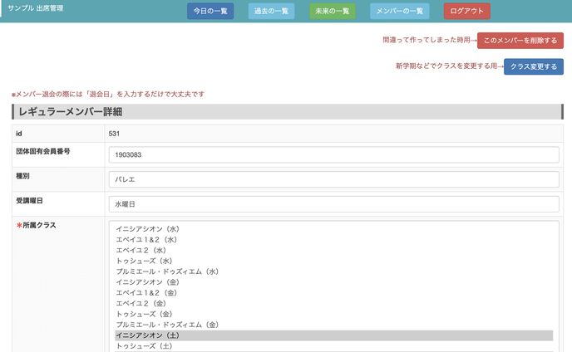The height and width of the screenshot is (352, 572).
Task: Select プルミエール・ドゥズィエム（金） option
Action: pyautogui.click(x=333, y=325)
